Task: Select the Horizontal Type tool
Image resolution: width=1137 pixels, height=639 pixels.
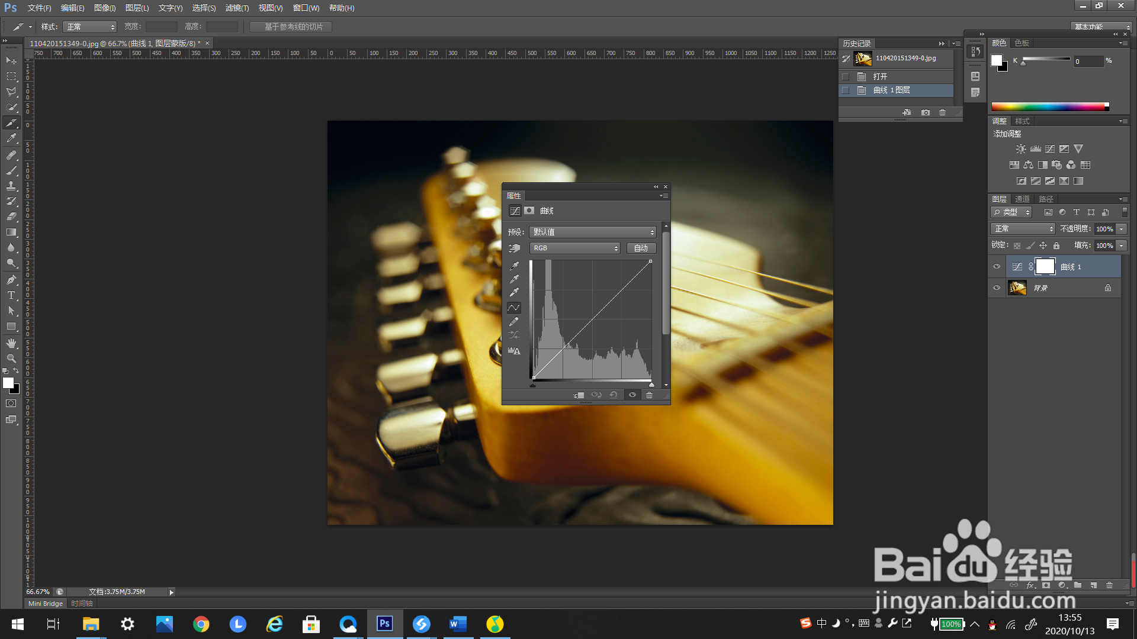Action: (11, 295)
